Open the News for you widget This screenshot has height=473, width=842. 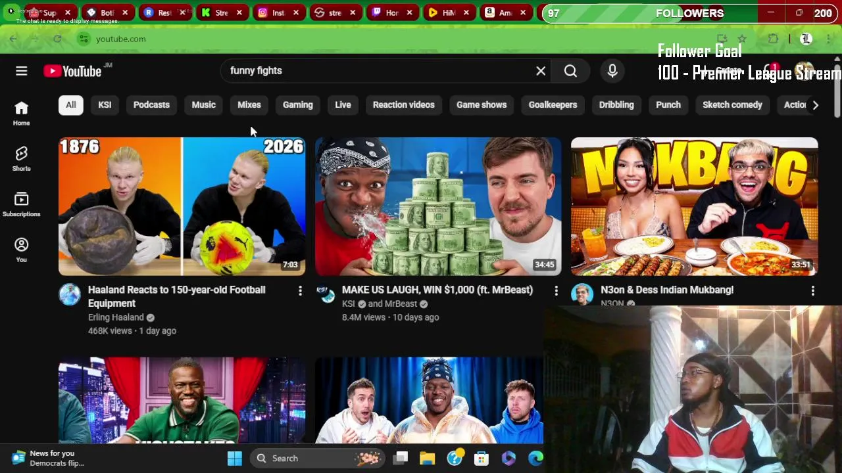coord(49,458)
